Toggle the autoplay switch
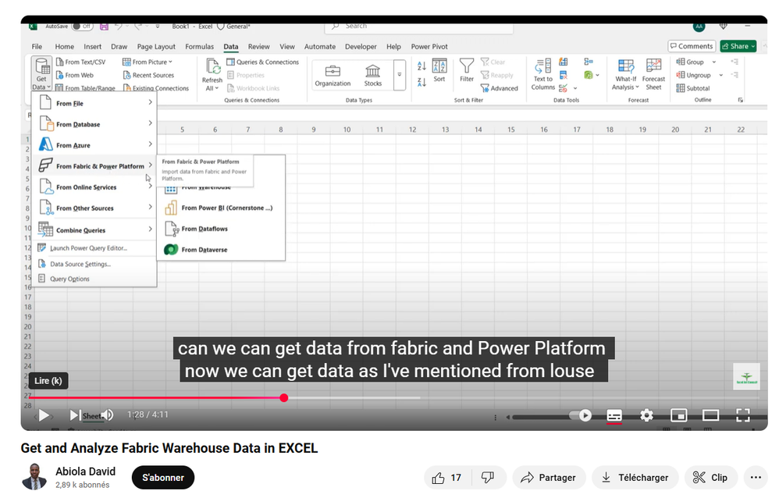Viewport: 779px width, 498px height. pos(580,415)
